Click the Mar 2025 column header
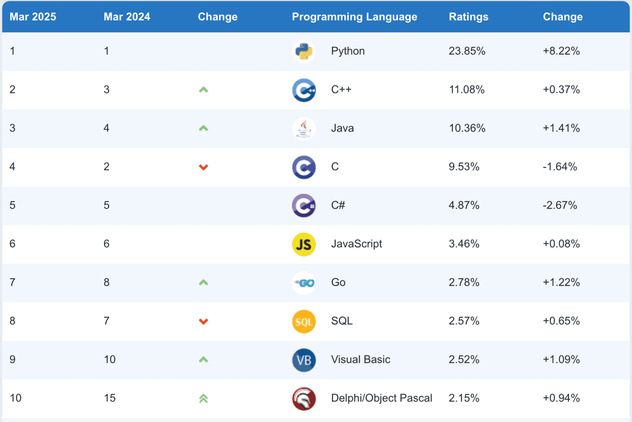The image size is (632, 422). click(33, 17)
